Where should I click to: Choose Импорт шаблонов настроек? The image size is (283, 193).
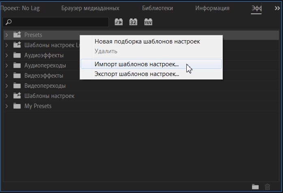point(151,64)
